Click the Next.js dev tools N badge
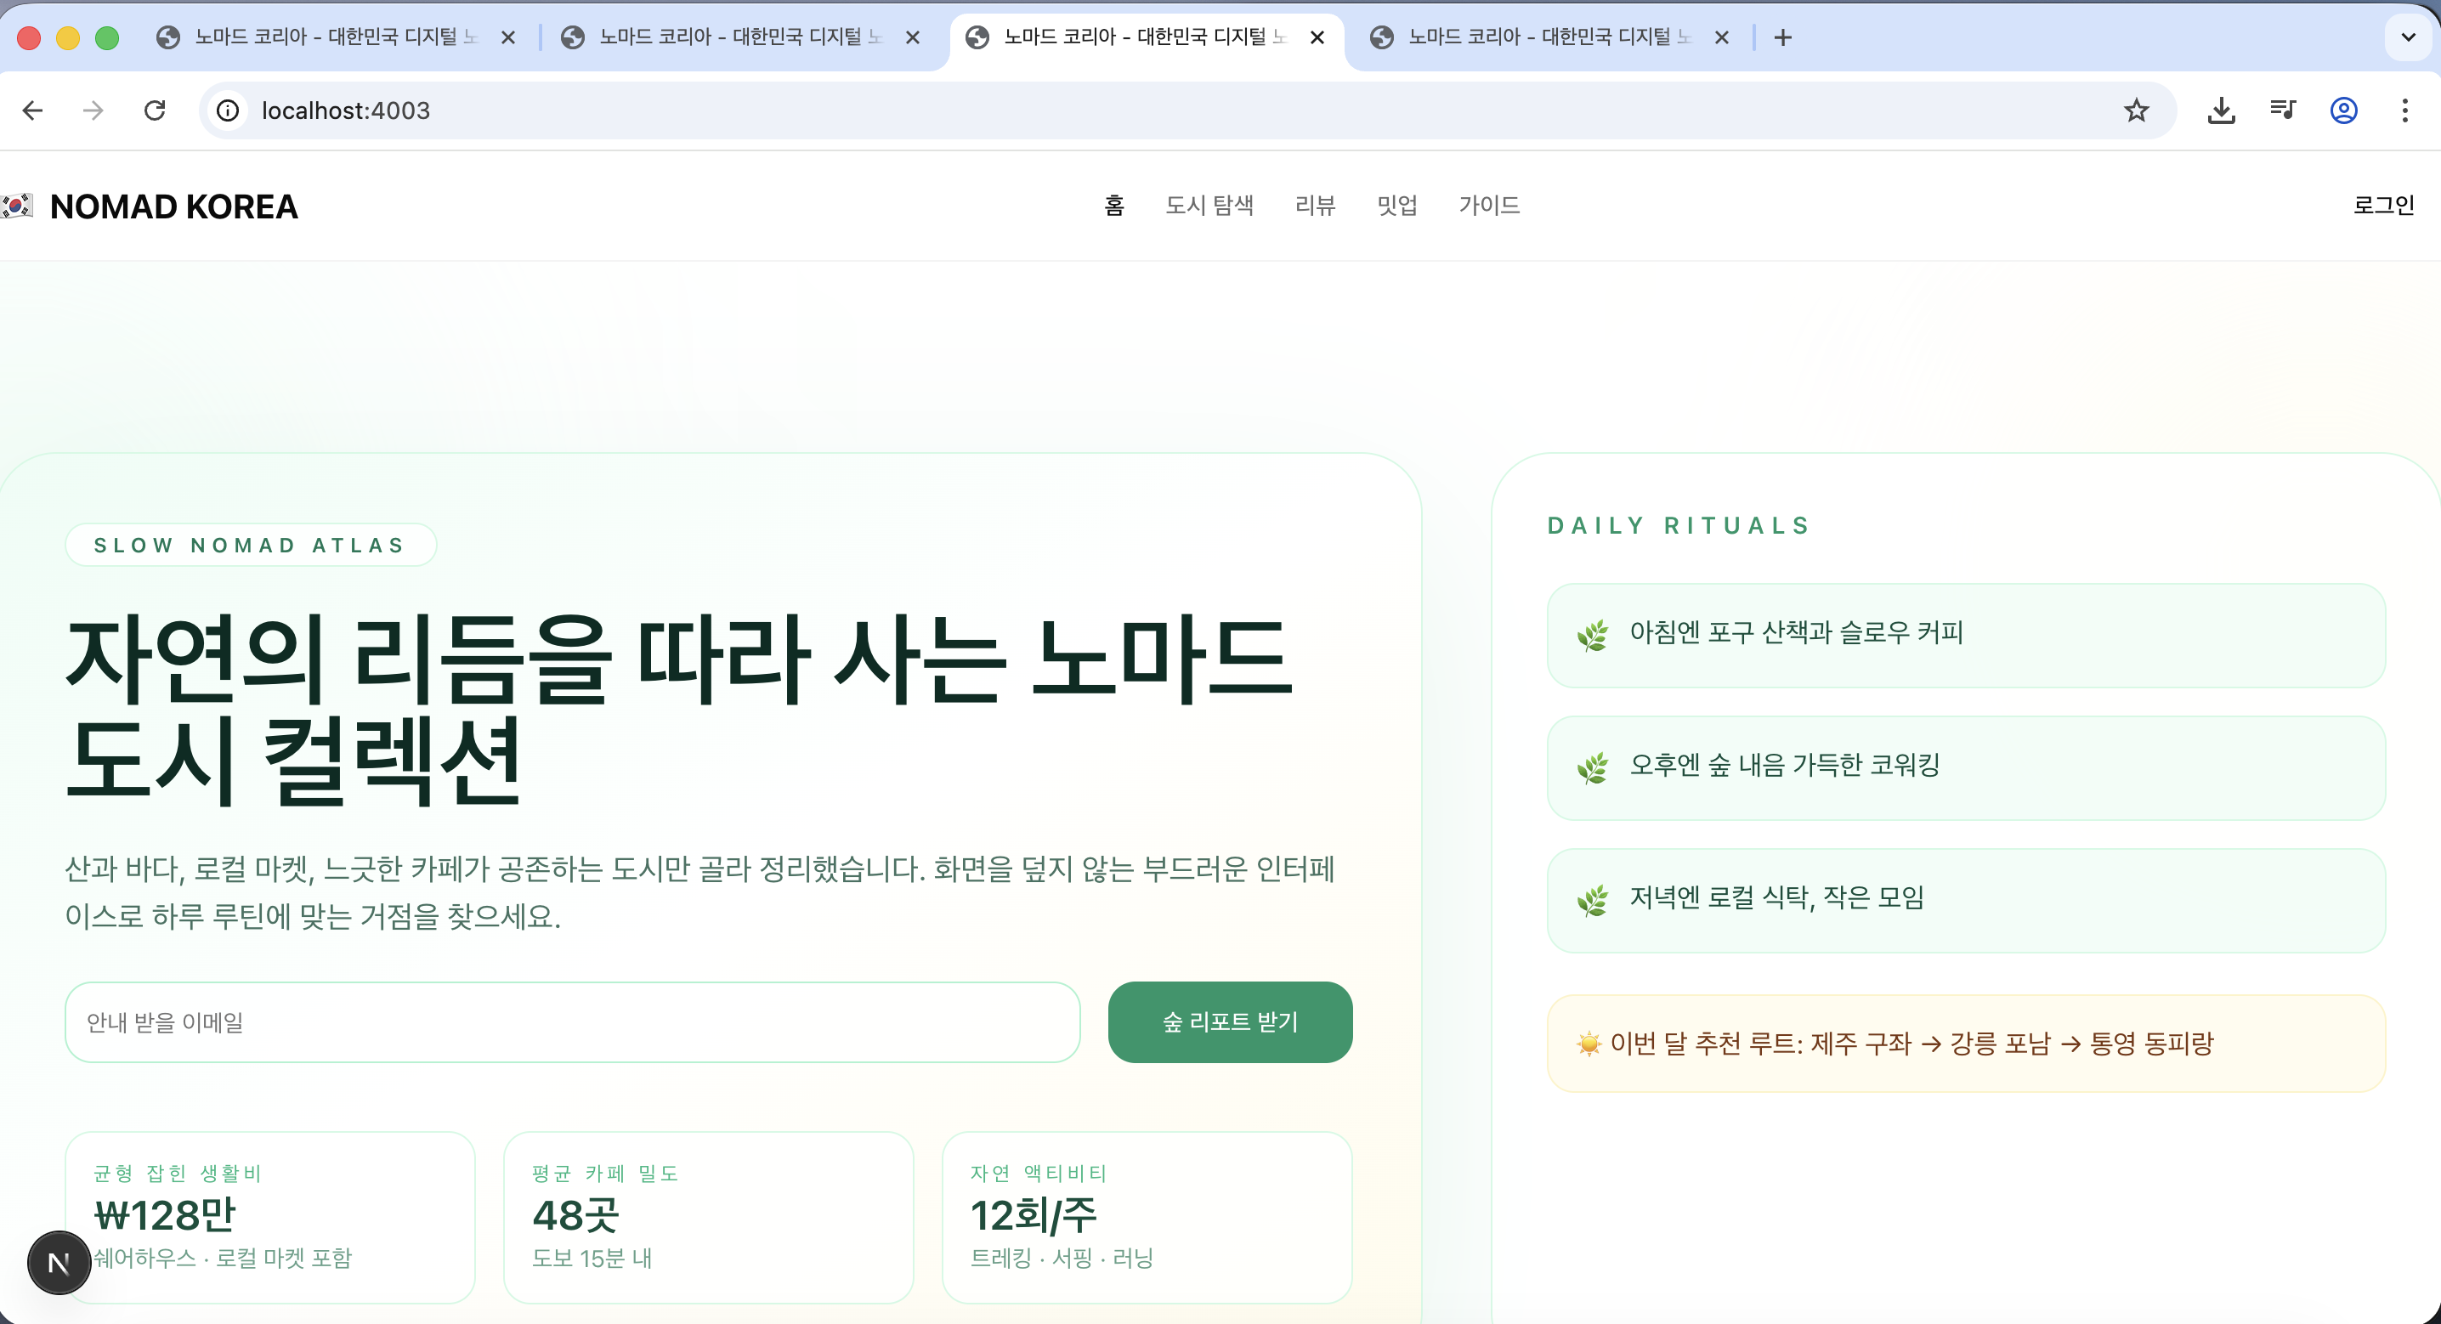2441x1324 pixels. pyautogui.click(x=59, y=1263)
